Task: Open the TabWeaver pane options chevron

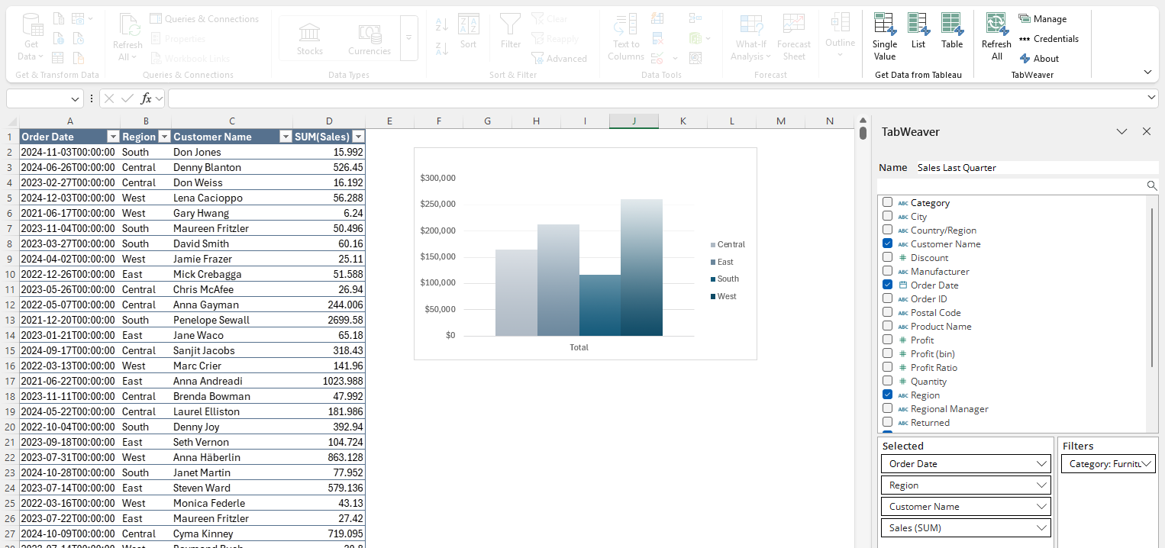Action: (1121, 131)
